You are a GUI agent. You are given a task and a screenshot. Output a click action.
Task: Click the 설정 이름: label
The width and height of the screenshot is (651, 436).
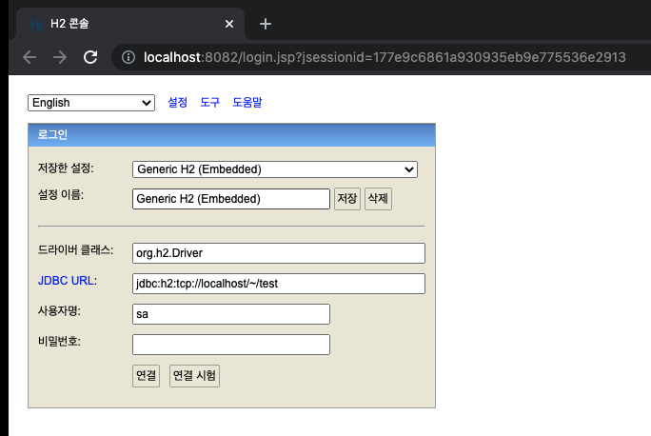coord(61,194)
